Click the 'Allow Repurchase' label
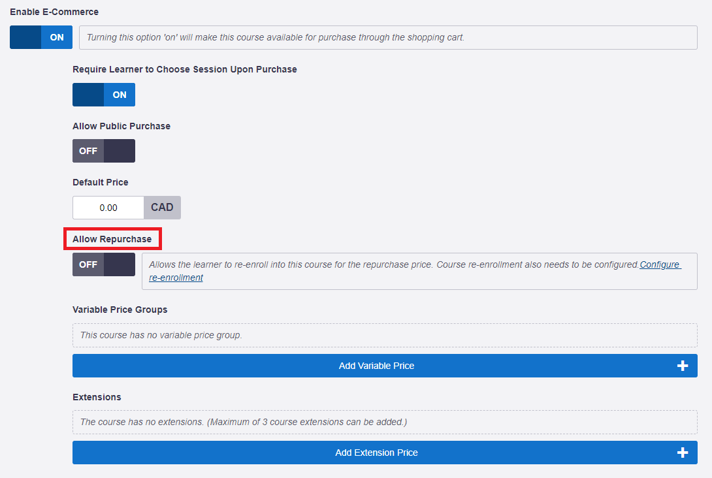This screenshot has height=478, width=712. pos(112,239)
